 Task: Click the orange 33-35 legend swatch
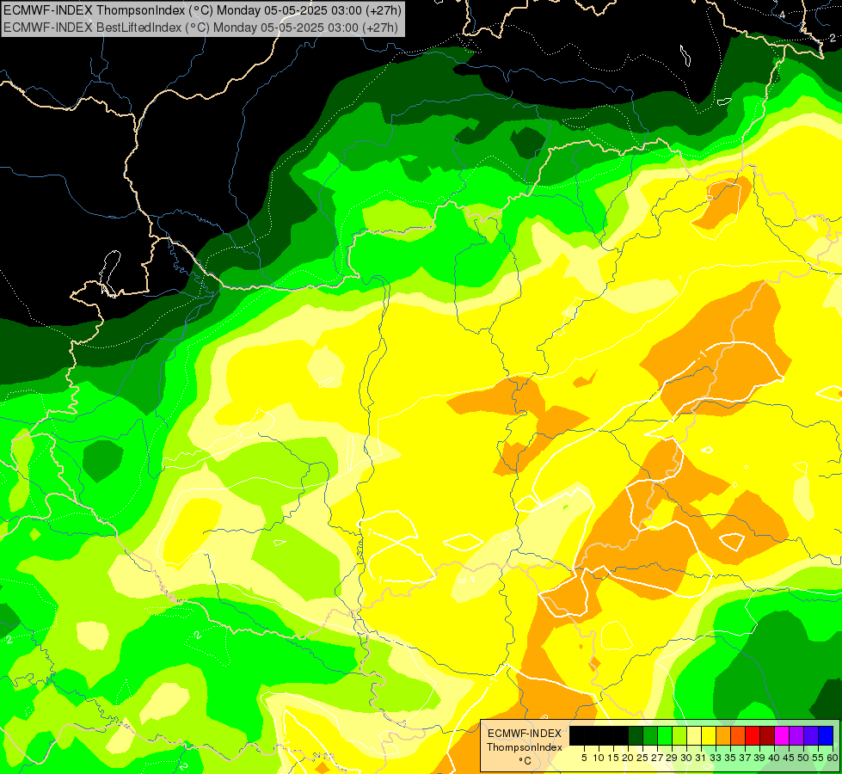tap(723, 735)
